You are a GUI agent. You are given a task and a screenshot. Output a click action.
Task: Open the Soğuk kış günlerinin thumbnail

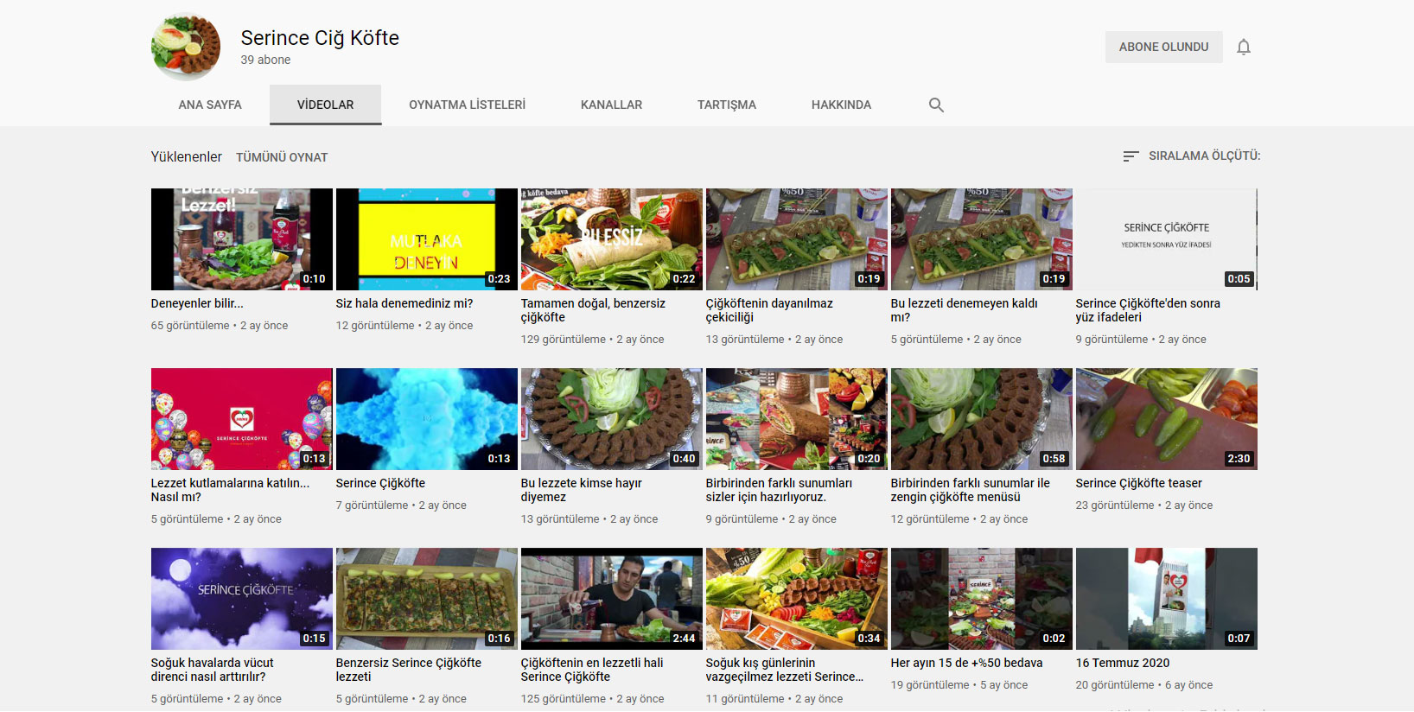pyautogui.click(x=797, y=599)
